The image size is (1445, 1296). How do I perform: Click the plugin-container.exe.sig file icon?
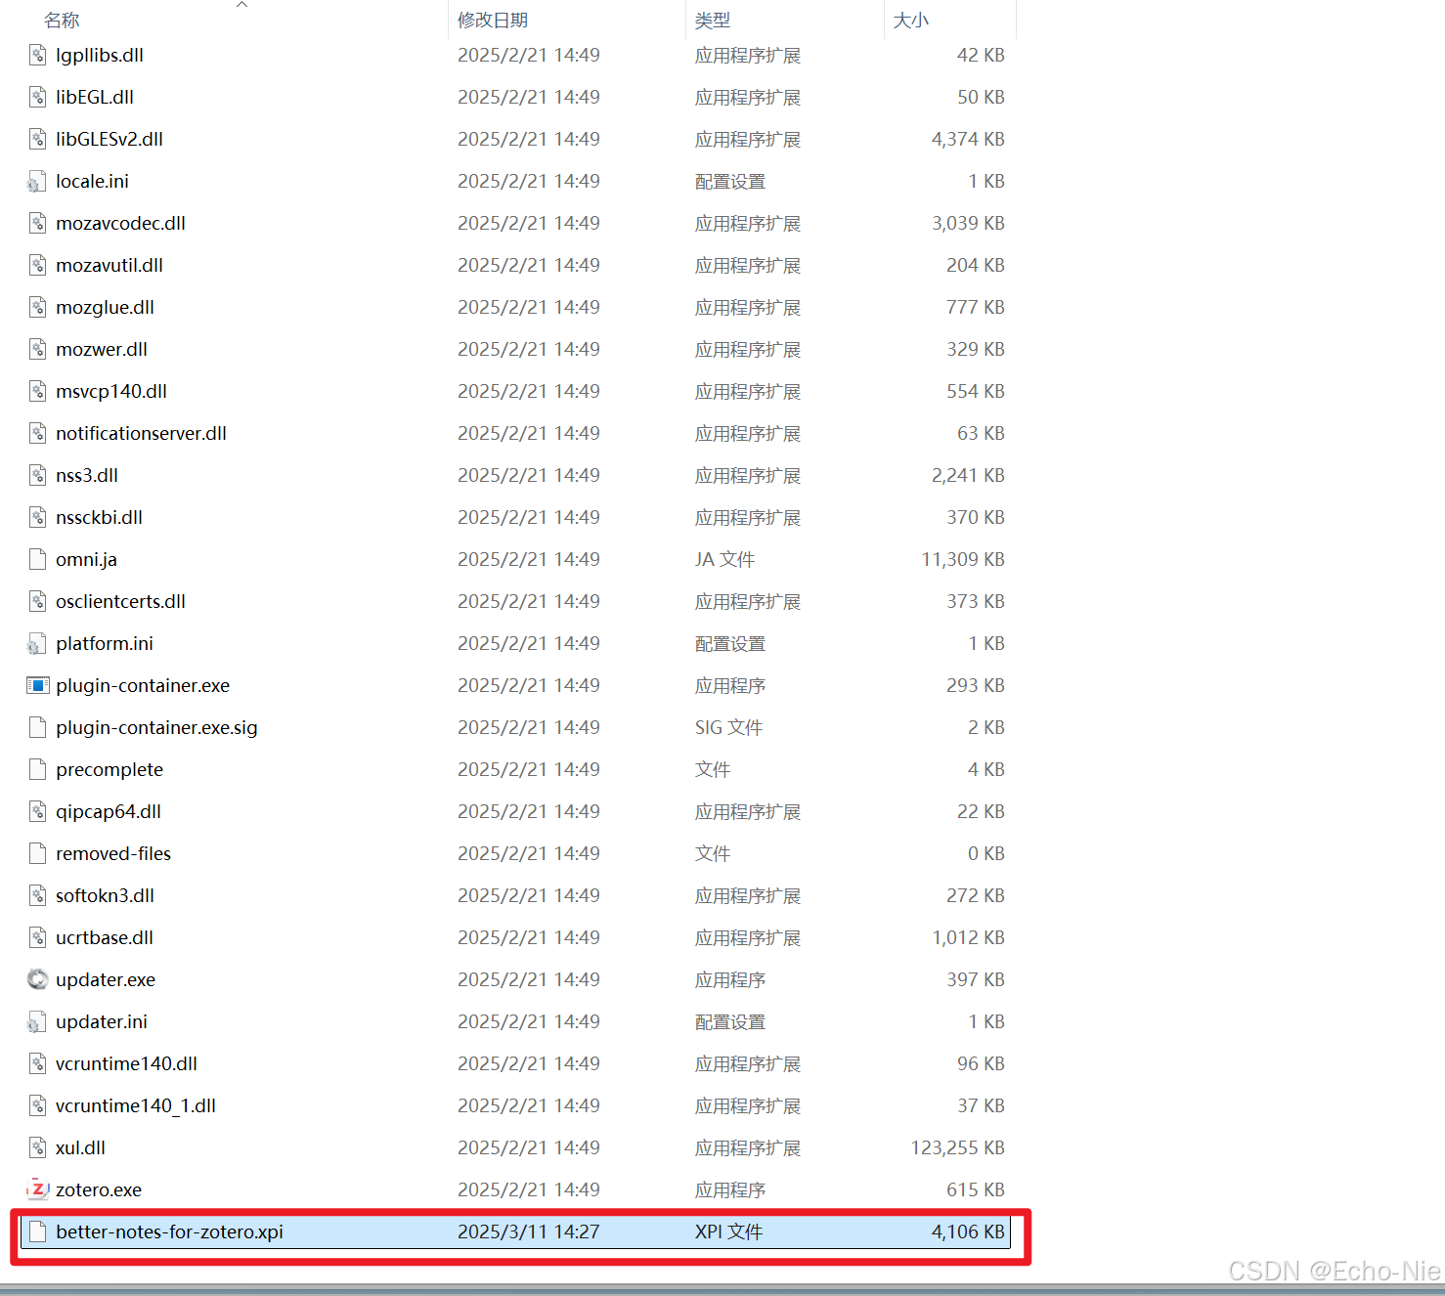pos(37,727)
